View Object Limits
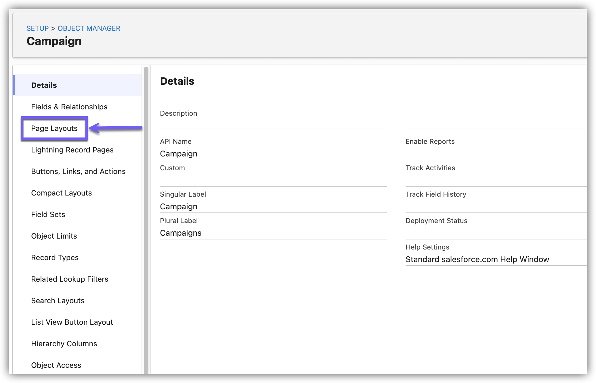 [x=54, y=236]
